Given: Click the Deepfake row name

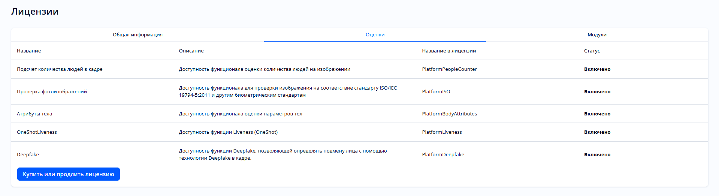Looking at the screenshot, I should click(28, 155).
